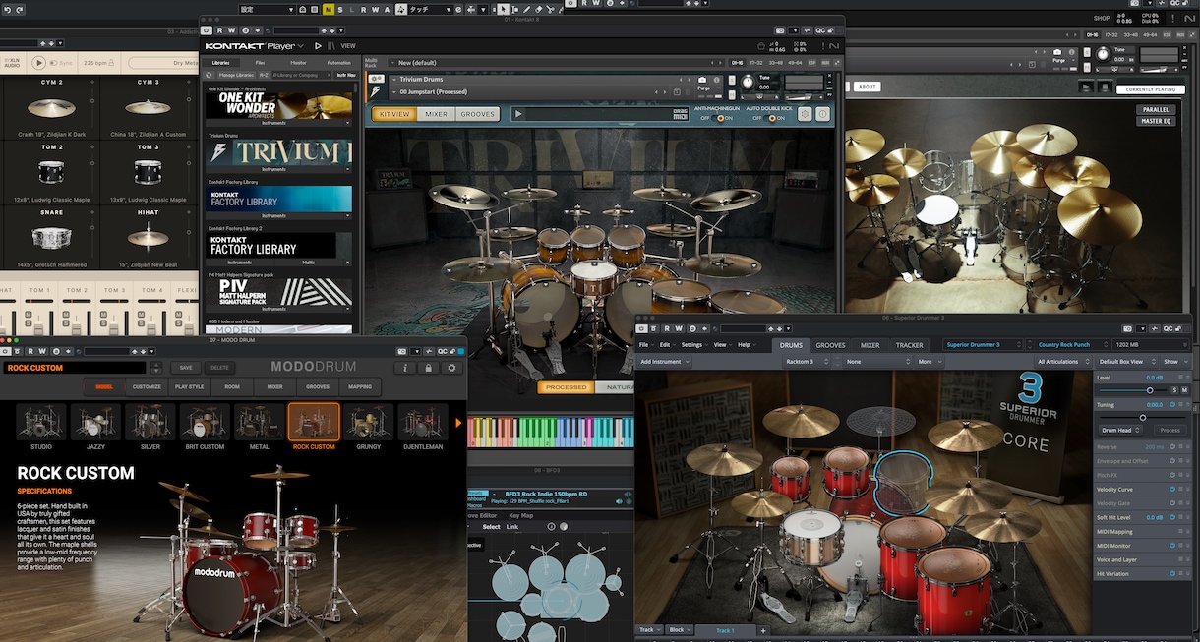This screenshot has width=1200, height=642.
Task: Open the Racktom 3 instrument selector
Action: click(807, 362)
